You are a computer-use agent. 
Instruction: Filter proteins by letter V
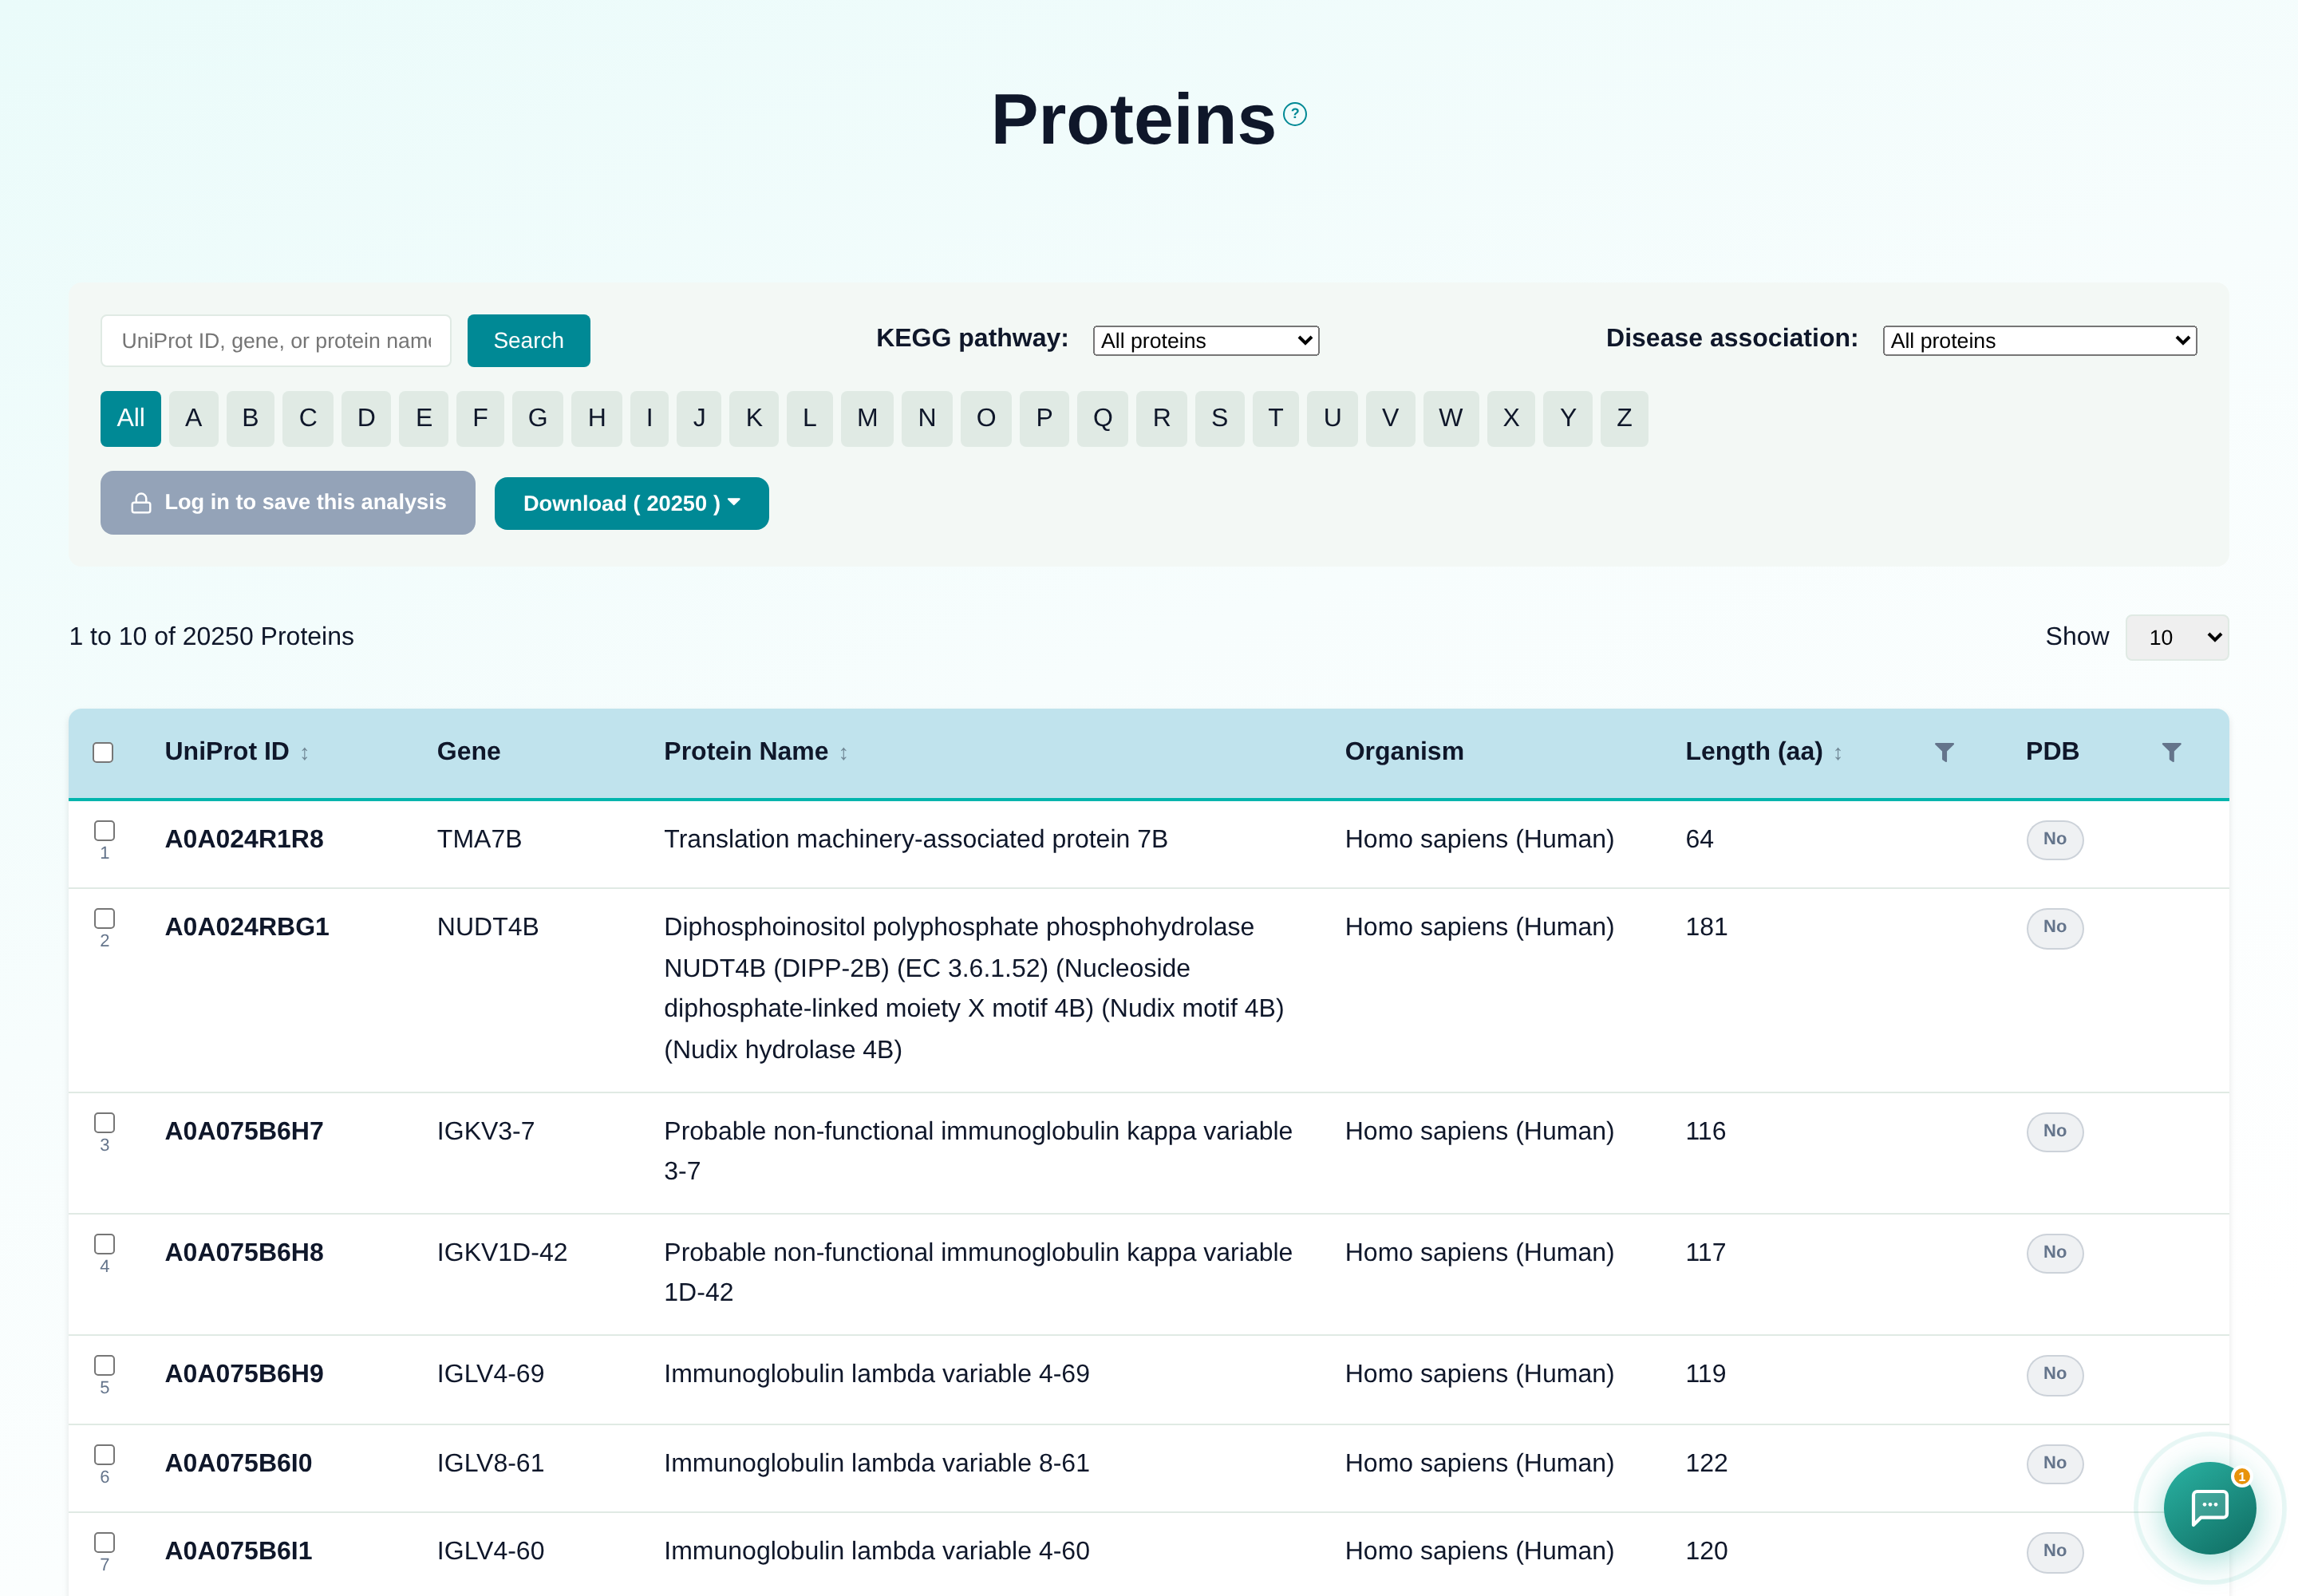click(x=1390, y=418)
